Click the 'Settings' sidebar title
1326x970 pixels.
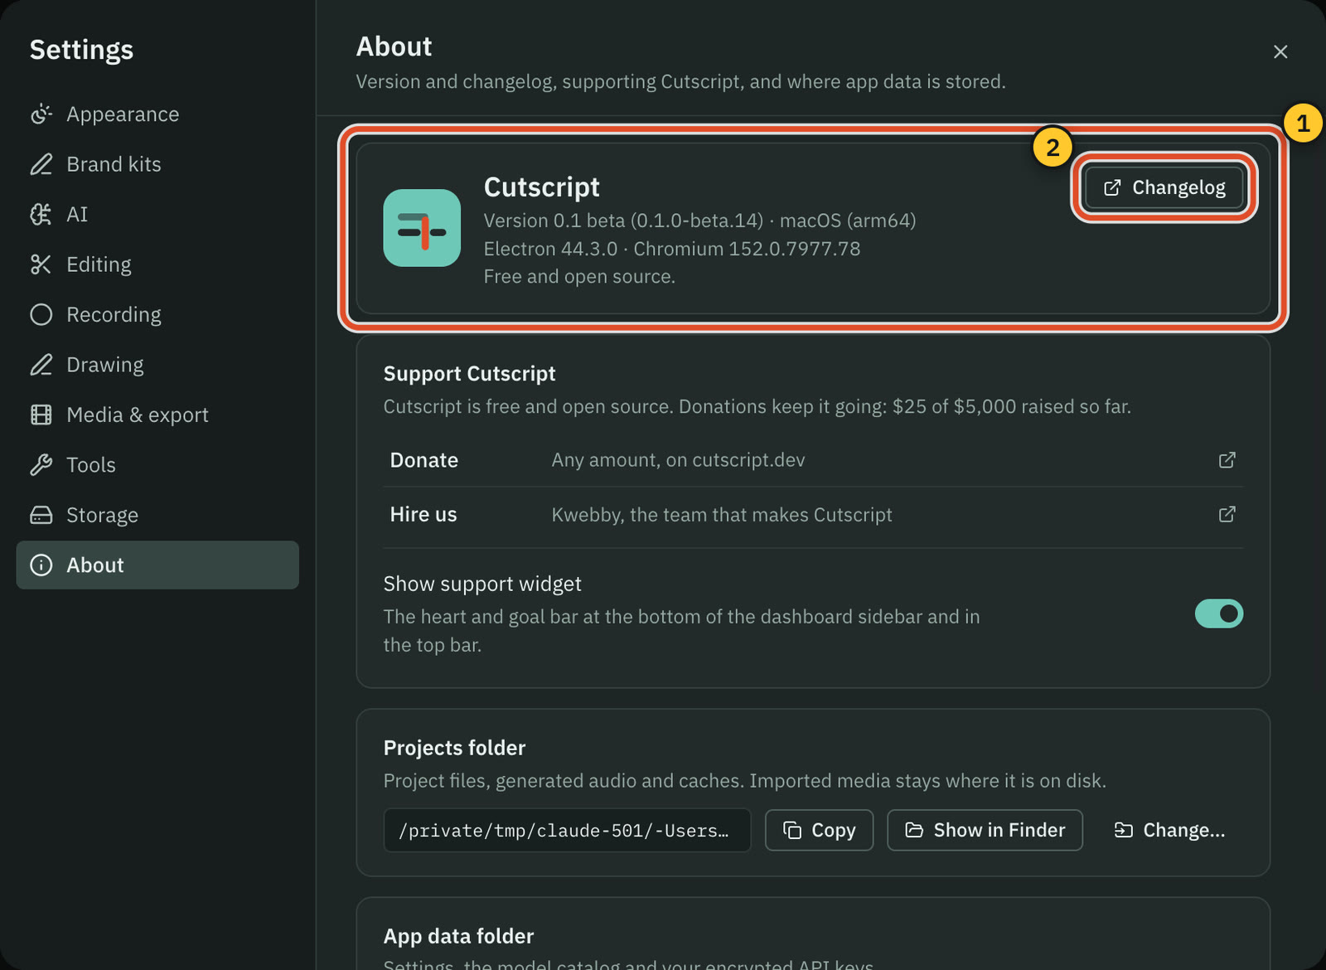(81, 50)
